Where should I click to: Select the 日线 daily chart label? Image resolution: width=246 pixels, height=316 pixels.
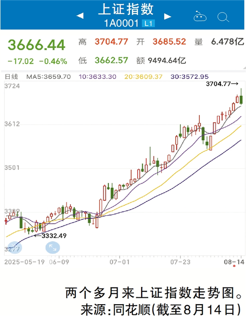click(11, 76)
